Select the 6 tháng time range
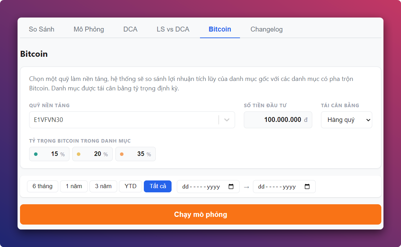Image resolution: width=401 pixels, height=247 pixels. pos(42,186)
